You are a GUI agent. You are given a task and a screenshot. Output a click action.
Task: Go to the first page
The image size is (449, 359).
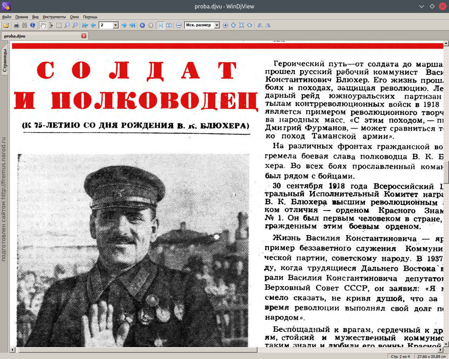tap(85, 25)
